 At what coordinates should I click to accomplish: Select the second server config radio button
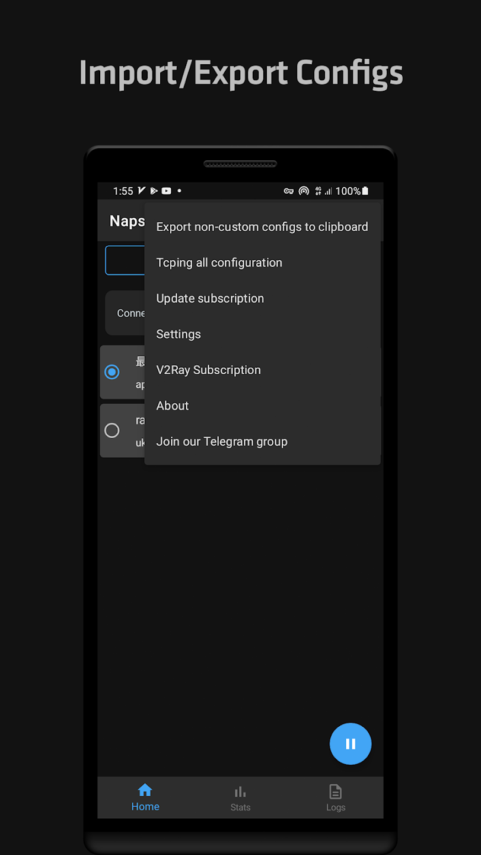112,430
